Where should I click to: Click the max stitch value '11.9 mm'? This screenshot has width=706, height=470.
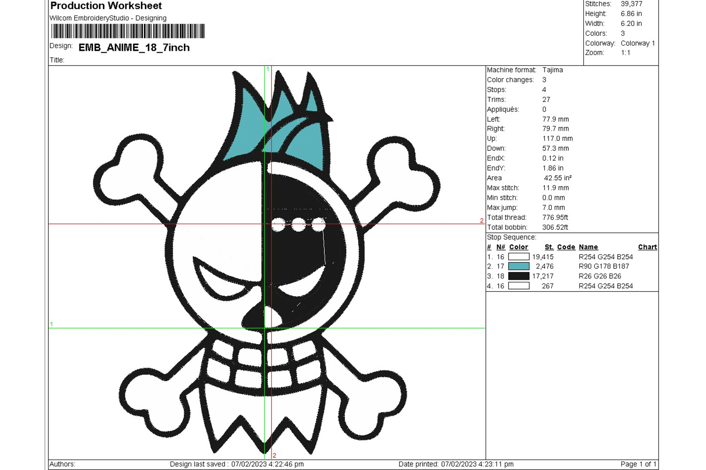click(556, 188)
